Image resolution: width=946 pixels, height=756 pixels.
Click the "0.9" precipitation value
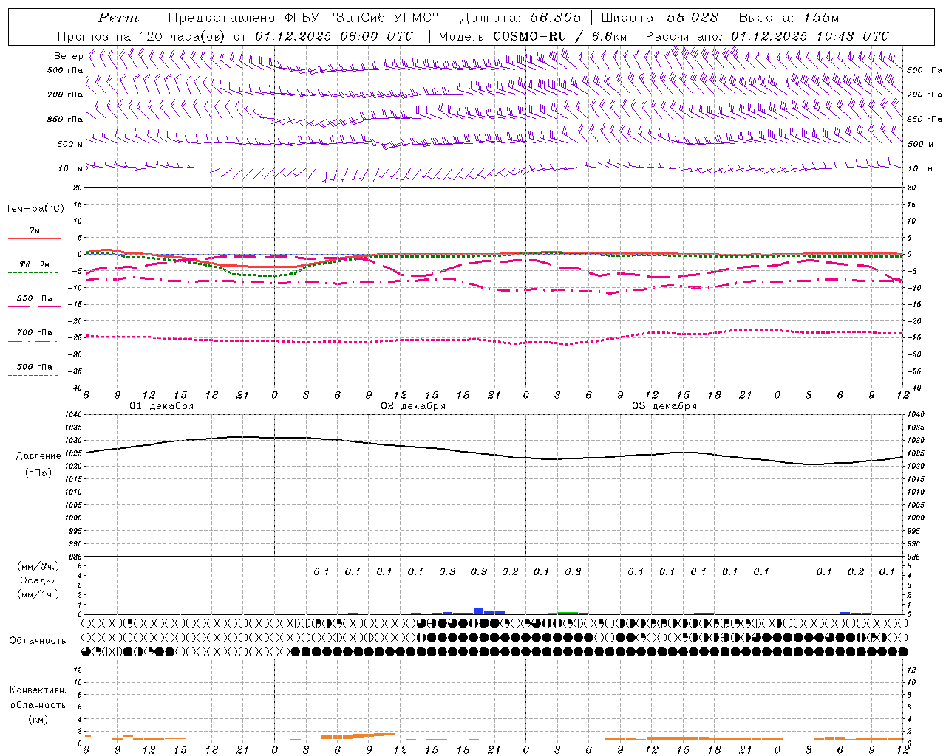point(479,571)
